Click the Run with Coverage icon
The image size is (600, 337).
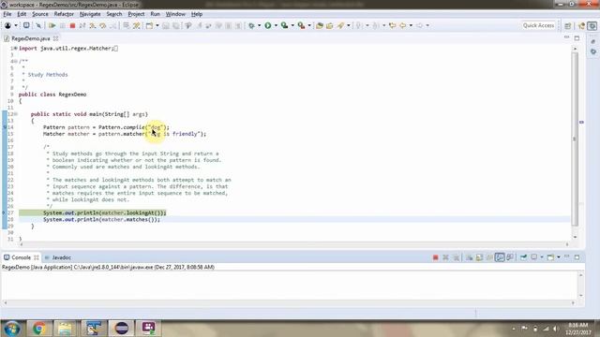click(x=284, y=25)
